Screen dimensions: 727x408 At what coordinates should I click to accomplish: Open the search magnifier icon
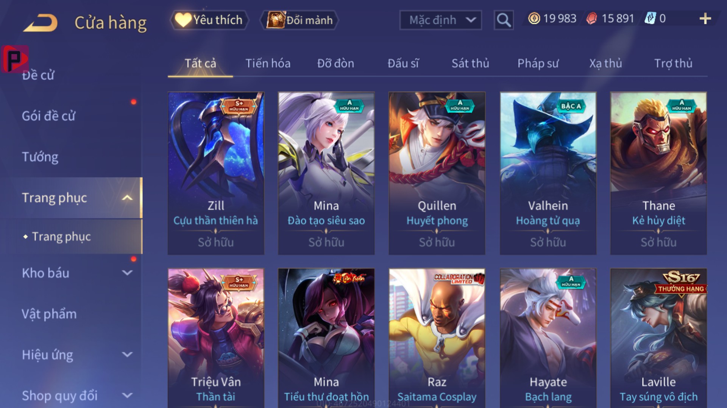[503, 20]
